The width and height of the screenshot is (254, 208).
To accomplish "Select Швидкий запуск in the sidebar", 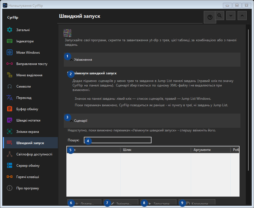I will tap(30, 143).
